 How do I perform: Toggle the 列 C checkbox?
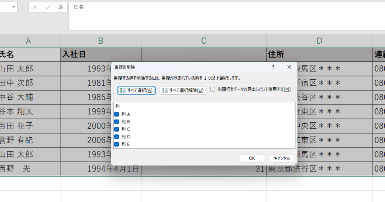[117, 129]
